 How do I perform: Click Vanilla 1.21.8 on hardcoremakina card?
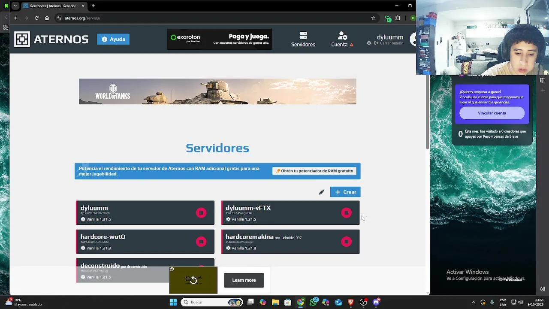pyautogui.click(x=241, y=248)
